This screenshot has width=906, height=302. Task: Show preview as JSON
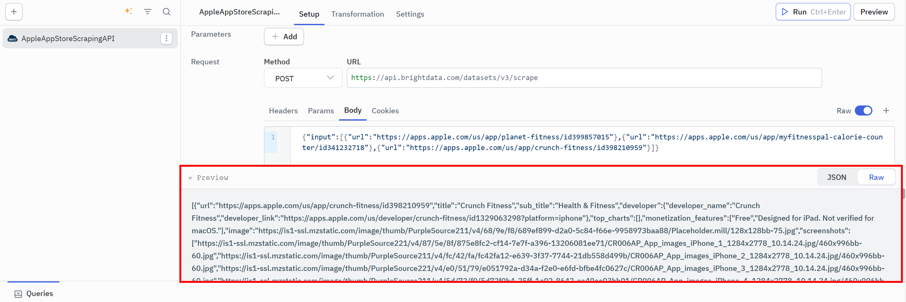click(x=836, y=177)
